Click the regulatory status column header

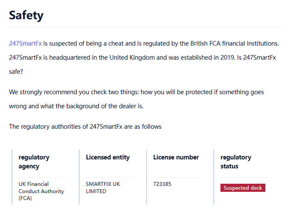(236, 162)
